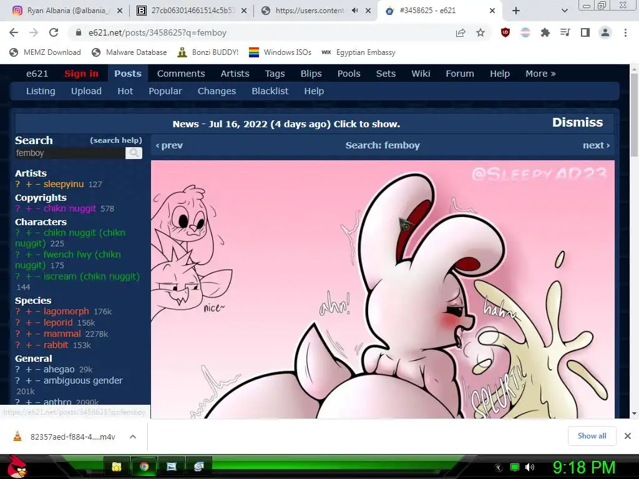639x479 pixels.
Task: Expand the tab search chevron
Action: click(x=564, y=11)
